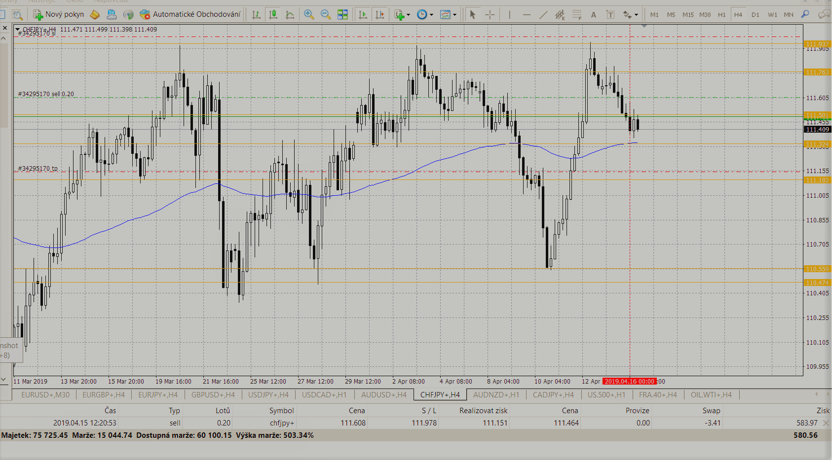Screen dimensions: 832x460
Task: Click the Swap column header
Action: coord(712,410)
